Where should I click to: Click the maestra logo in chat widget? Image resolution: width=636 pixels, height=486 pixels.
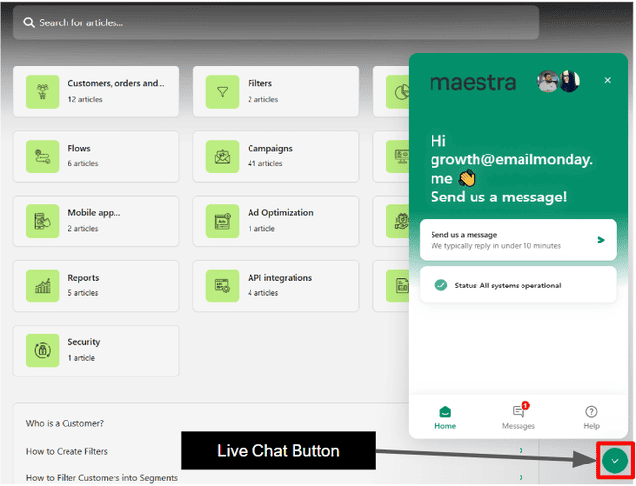coord(473,82)
